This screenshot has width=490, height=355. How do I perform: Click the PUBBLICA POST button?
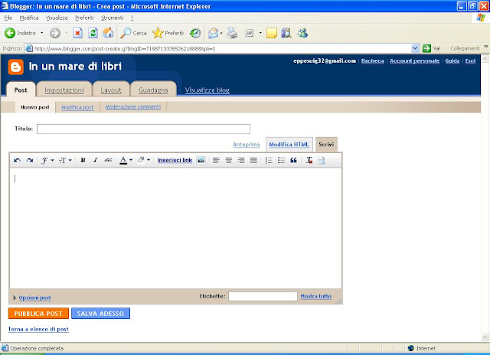(x=38, y=314)
